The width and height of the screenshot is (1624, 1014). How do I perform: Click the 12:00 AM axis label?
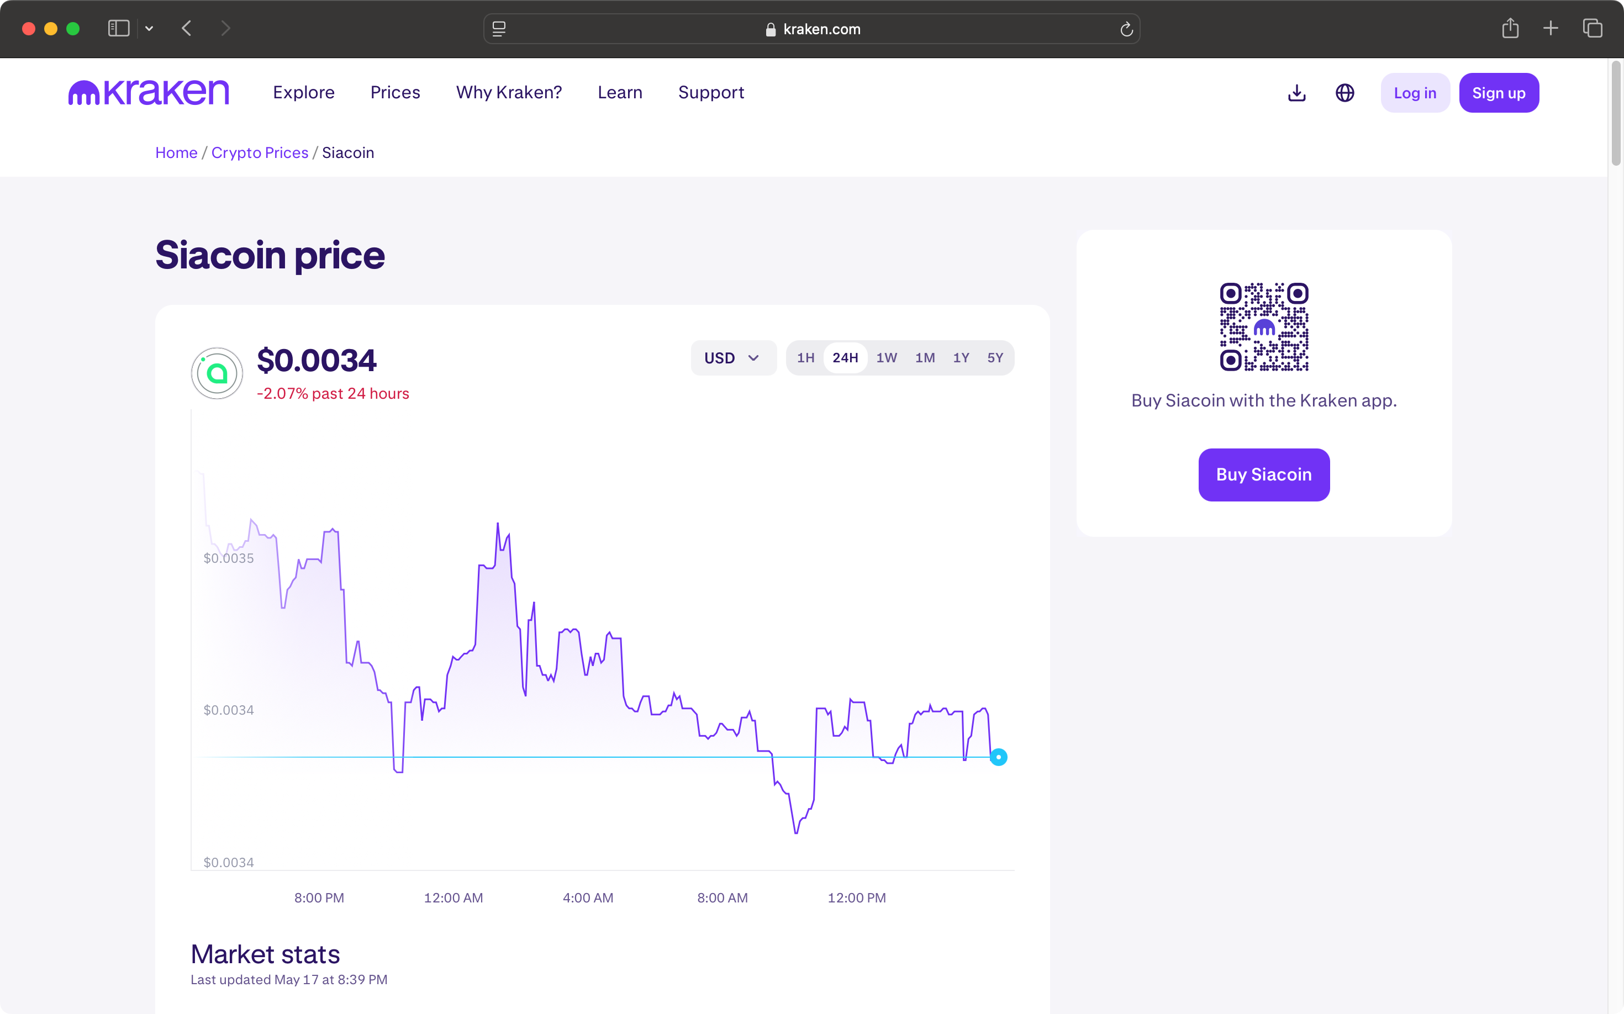[x=454, y=897]
